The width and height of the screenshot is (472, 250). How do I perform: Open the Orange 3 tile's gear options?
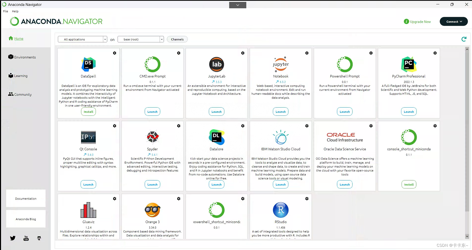pyautogui.click(x=179, y=199)
